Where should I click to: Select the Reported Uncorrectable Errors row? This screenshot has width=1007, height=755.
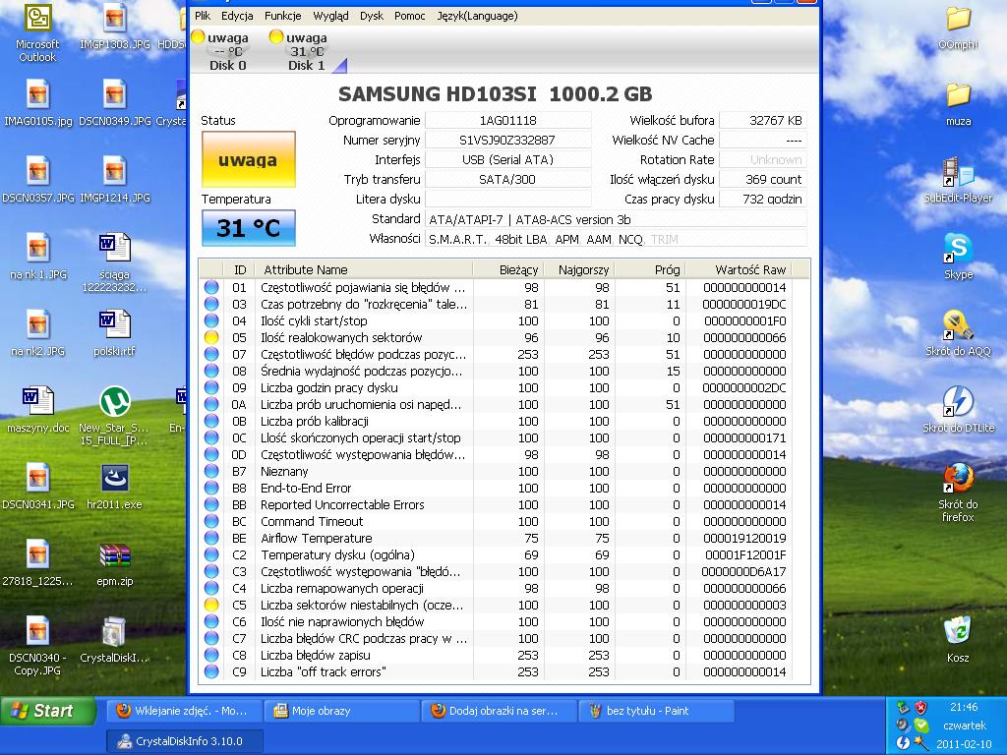(x=495, y=504)
